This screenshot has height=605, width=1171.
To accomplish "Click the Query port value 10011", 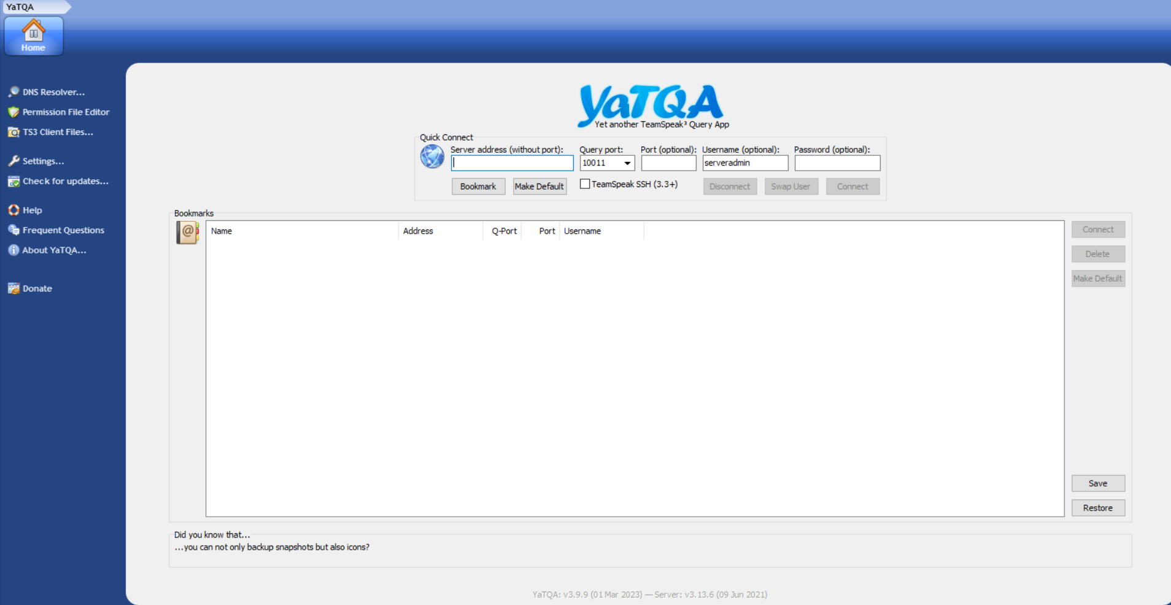I will (x=594, y=163).
